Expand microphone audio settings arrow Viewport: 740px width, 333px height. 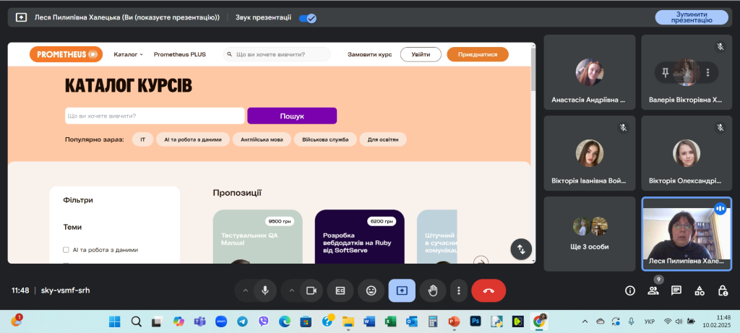point(245,290)
